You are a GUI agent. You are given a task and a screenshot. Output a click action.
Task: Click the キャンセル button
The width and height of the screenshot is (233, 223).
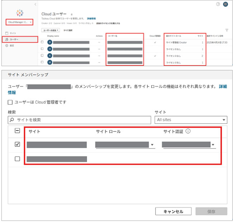tap(173, 211)
